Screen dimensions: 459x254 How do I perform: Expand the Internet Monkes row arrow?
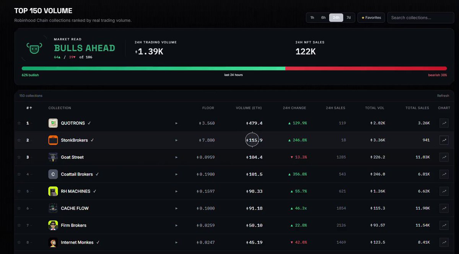point(176,243)
